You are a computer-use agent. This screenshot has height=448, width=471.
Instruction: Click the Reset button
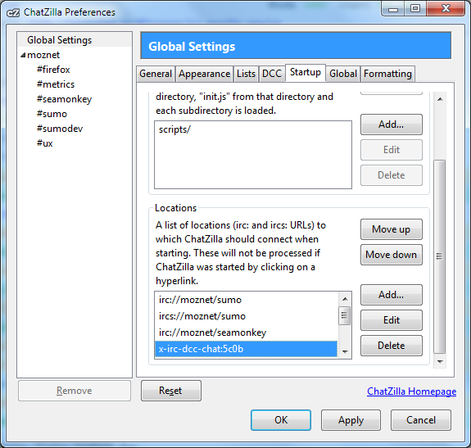(x=171, y=391)
